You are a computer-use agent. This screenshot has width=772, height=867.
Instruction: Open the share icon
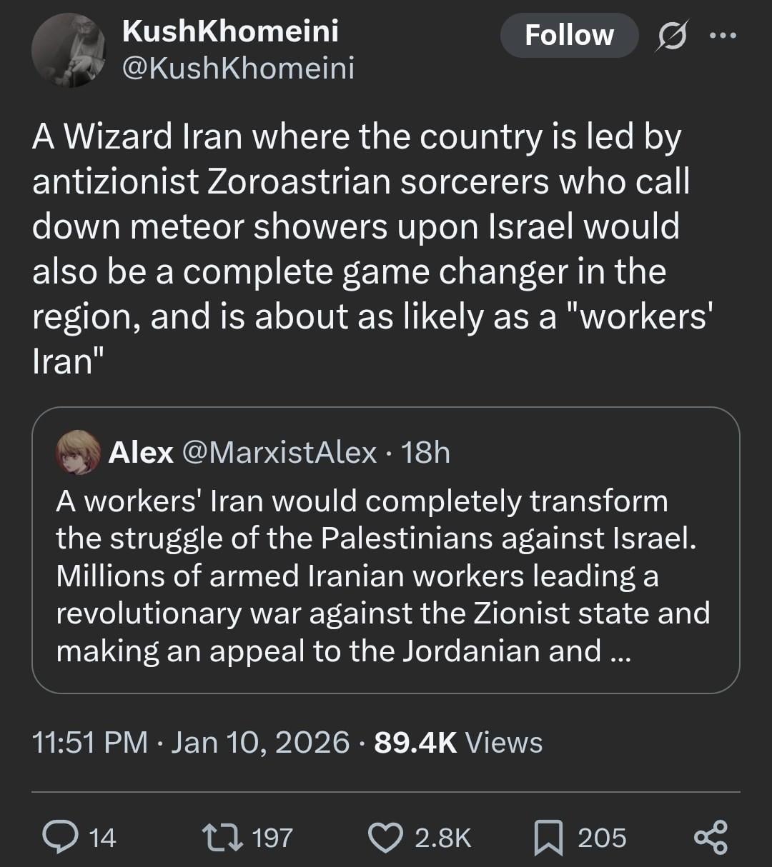[711, 837]
